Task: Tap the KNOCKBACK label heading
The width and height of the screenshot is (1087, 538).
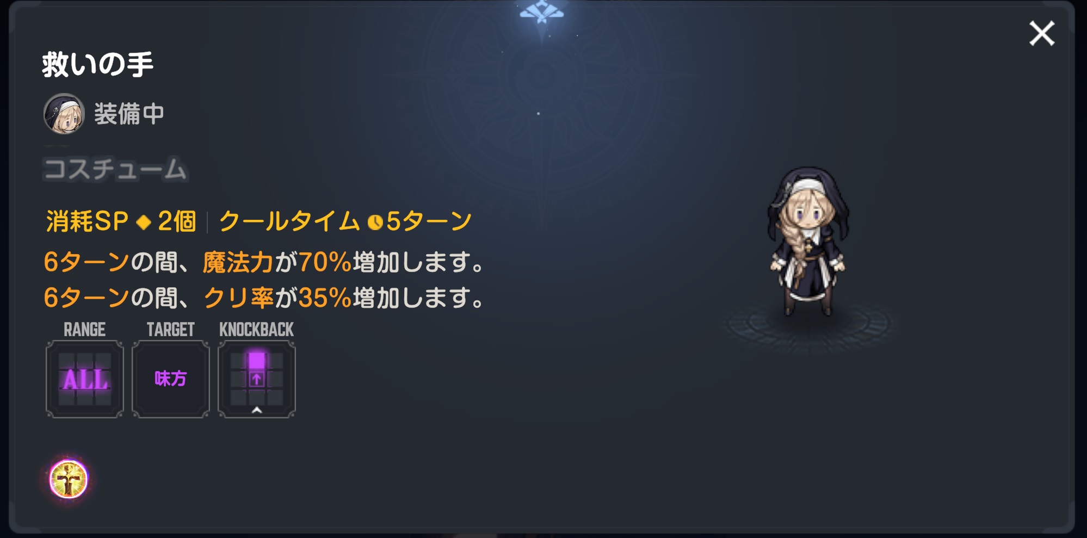Action: point(257,329)
